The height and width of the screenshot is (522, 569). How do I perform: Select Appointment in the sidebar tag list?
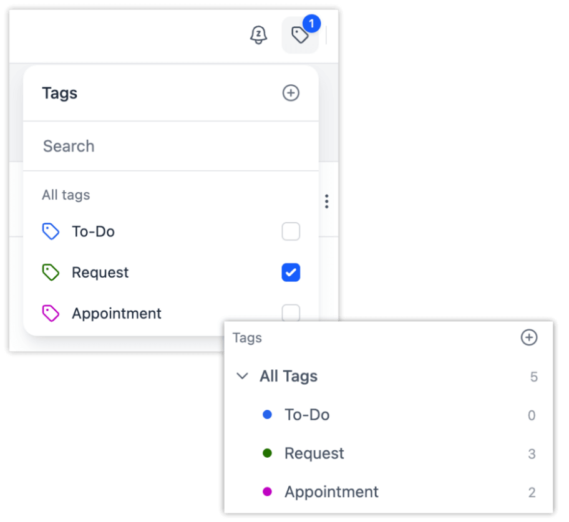(331, 491)
